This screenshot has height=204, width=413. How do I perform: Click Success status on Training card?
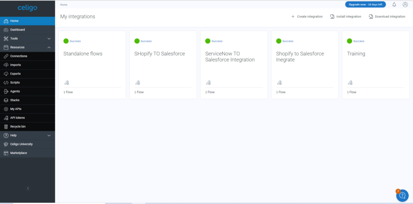[x=359, y=41]
